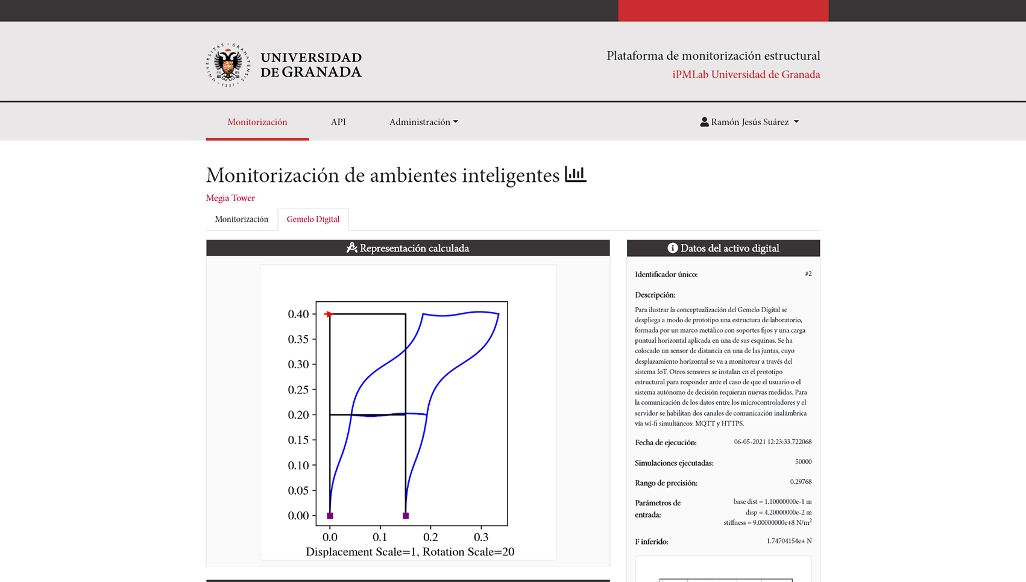Click the Representación calculada compass icon
This screenshot has height=582, width=1026.
click(x=351, y=248)
